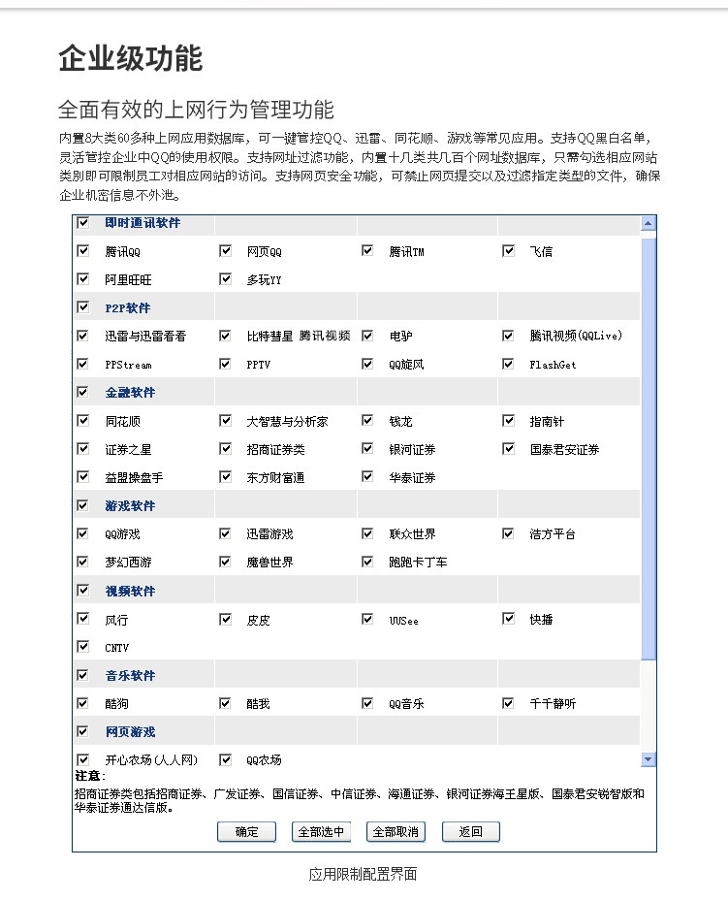The width and height of the screenshot is (728, 901).
Task: Toggle the 梦幻西游 checkbox
Action: (83, 562)
